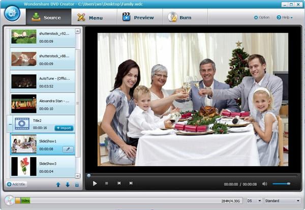
Task: Switch to the Menu tab
Action: pyautogui.click(x=94, y=17)
